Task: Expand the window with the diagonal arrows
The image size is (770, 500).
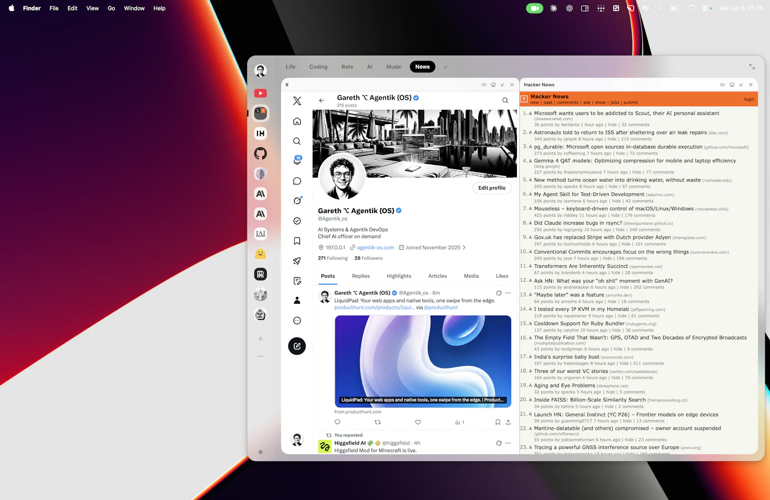Action: (x=752, y=67)
